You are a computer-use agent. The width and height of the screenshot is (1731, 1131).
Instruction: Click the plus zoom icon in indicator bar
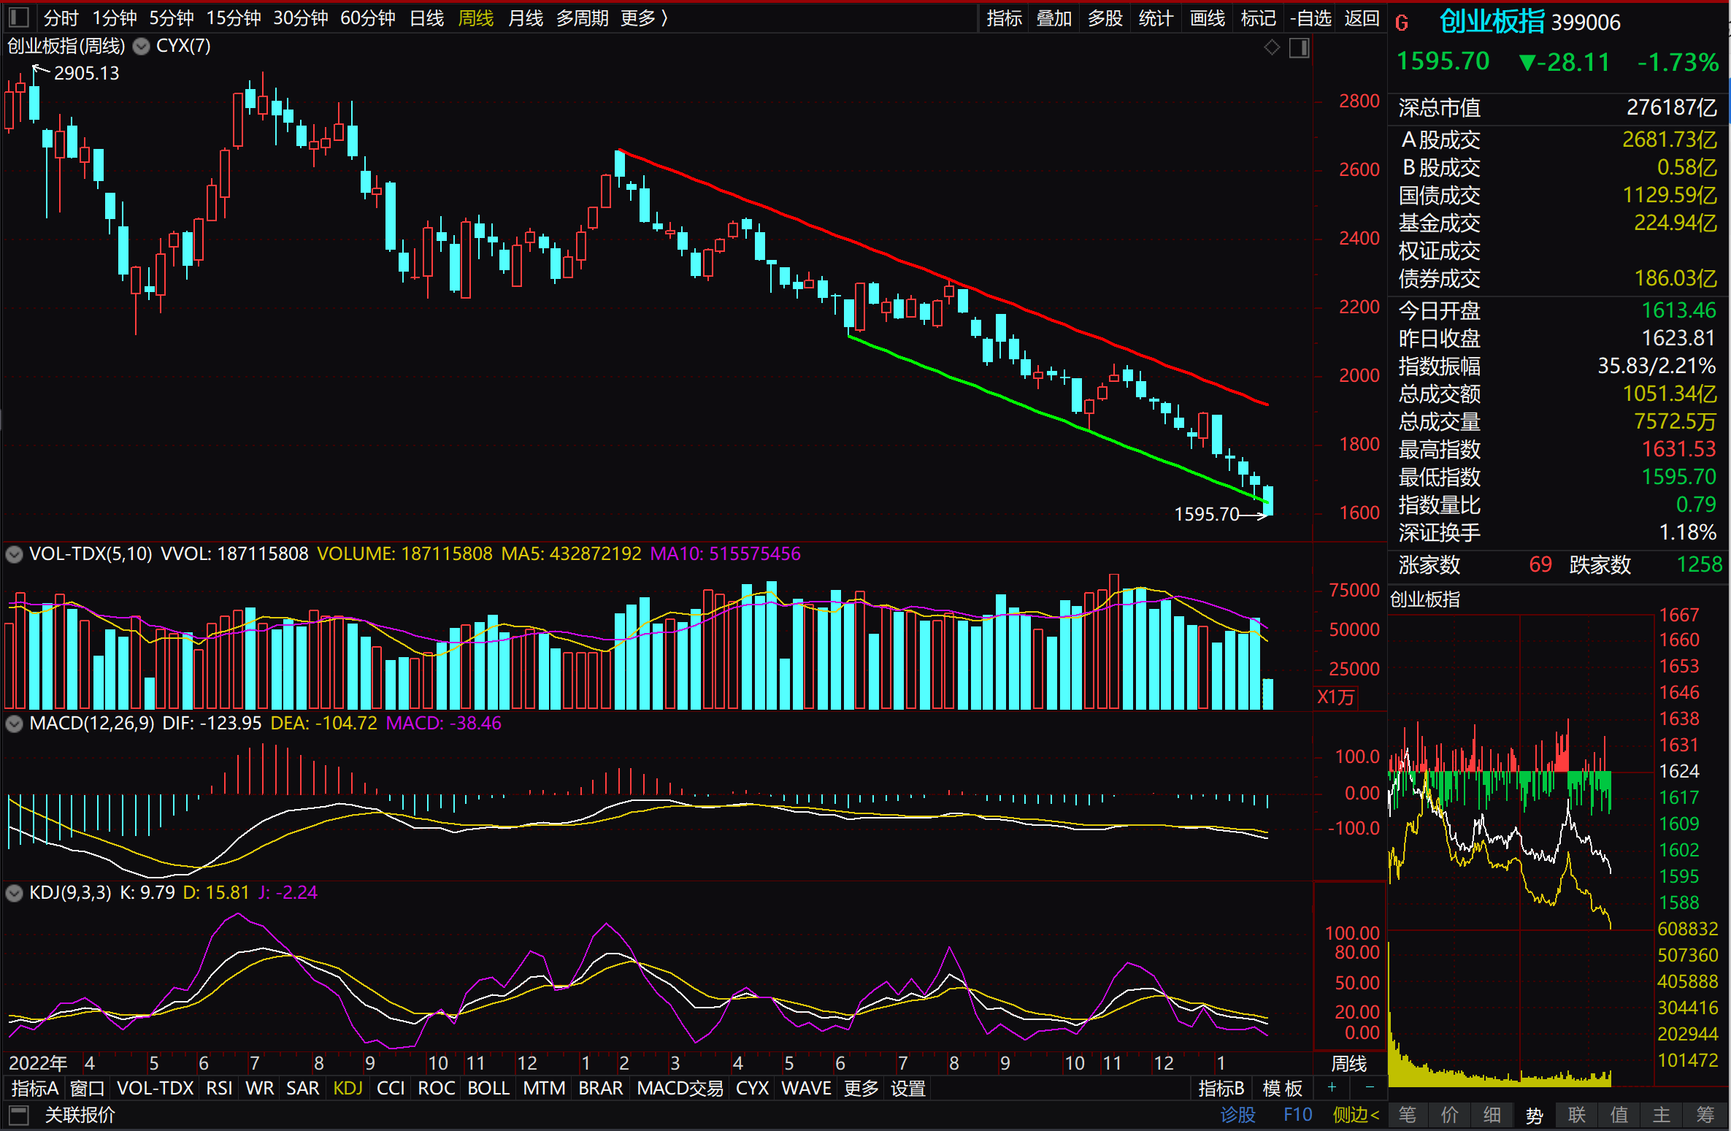tap(1332, 1088)
